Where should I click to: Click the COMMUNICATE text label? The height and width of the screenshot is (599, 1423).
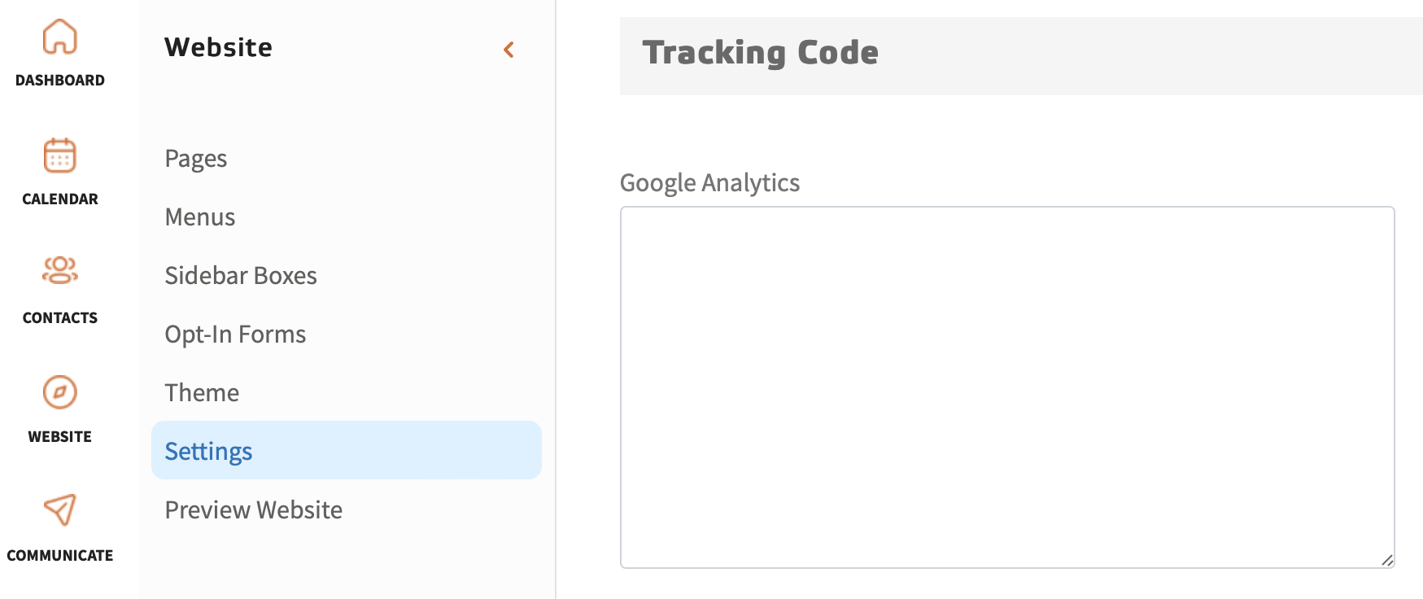coord(59,556)
